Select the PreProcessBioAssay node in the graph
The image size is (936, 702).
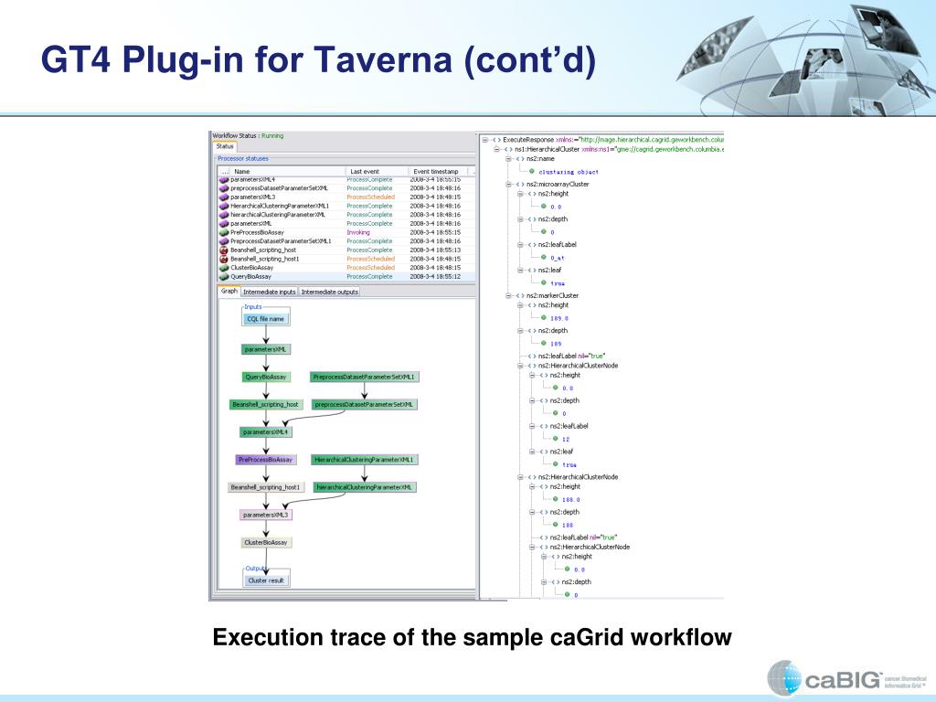266,460
